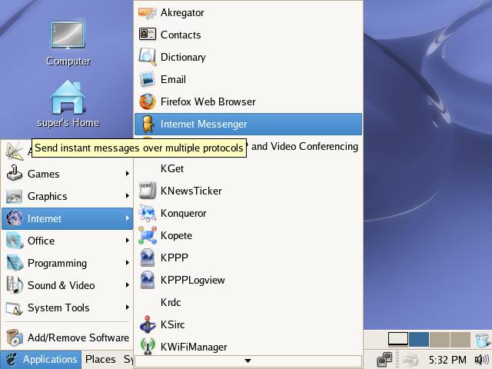The width and height of the screenshot is (492, 369).
Task: Open the Places menu in the panel
Action: coord(100,359)
